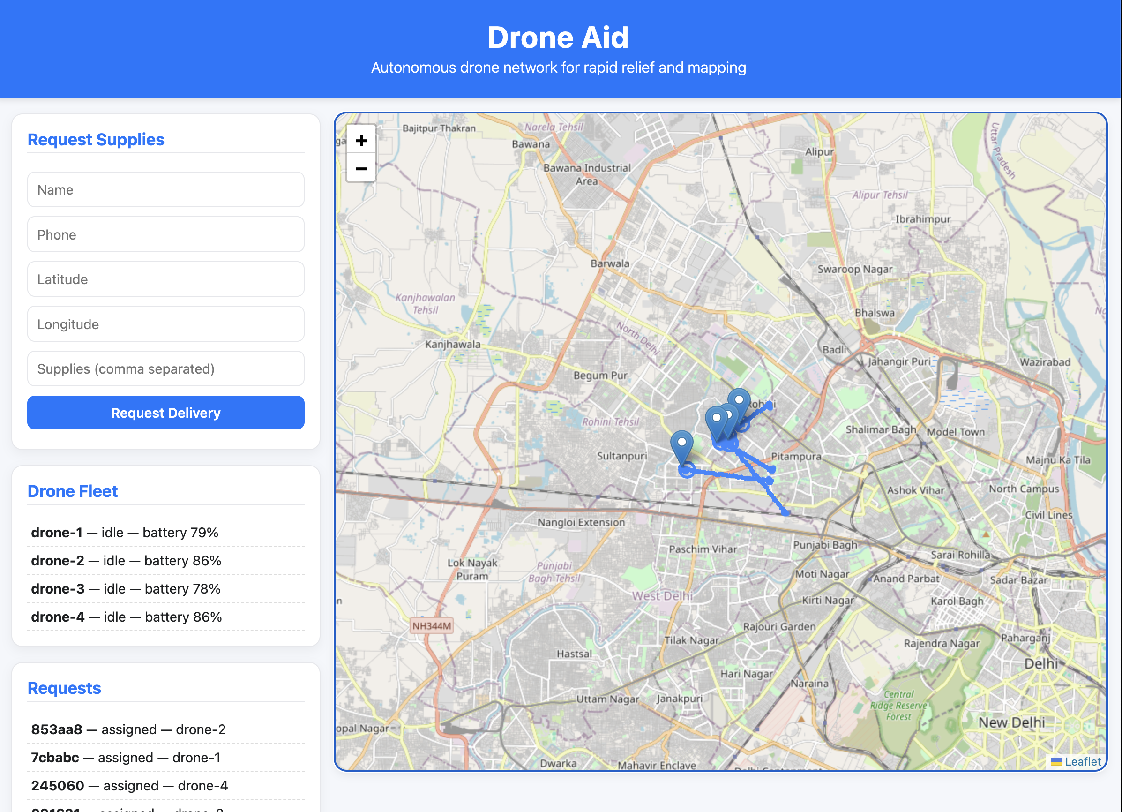Click the Latitude field
1122x812 pixels.
(166, 279)
